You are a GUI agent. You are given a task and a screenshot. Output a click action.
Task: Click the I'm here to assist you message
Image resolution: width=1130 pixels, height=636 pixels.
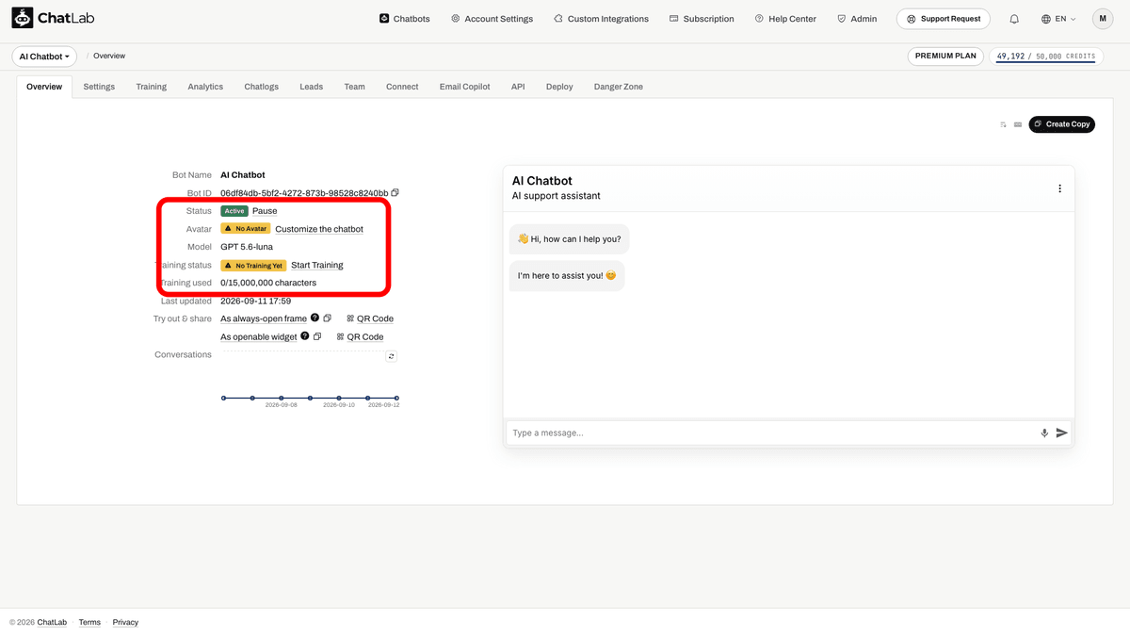(567, 276)
